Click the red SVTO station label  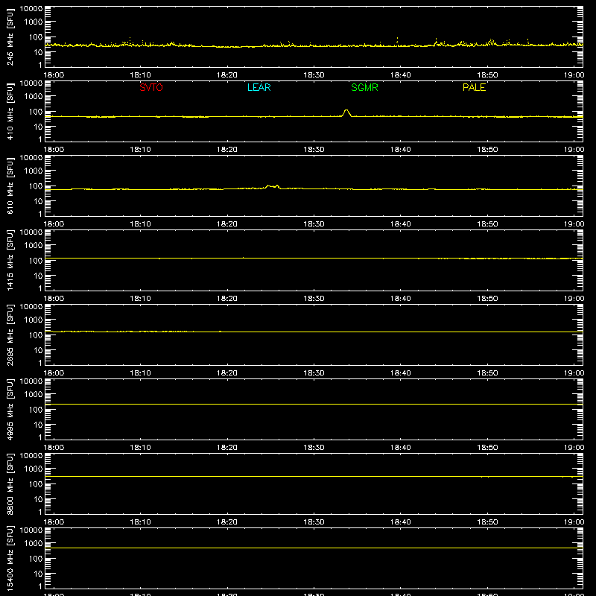coord(151,87)
